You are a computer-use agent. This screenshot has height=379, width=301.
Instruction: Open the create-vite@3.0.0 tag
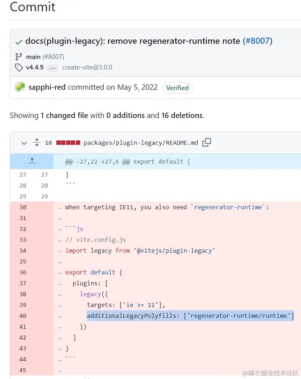click(x=87, y=67)
